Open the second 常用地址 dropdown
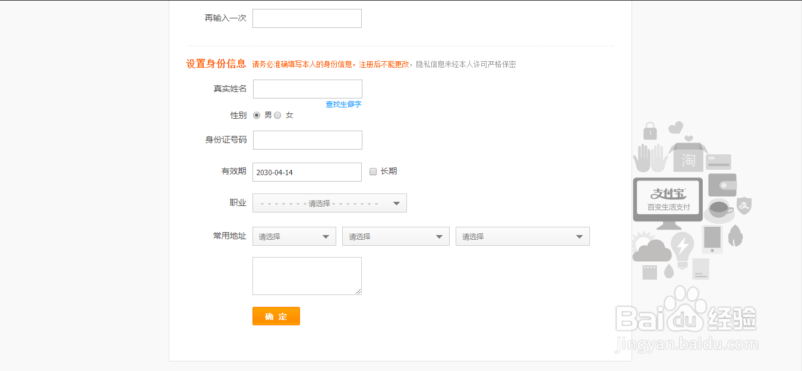 396,236
